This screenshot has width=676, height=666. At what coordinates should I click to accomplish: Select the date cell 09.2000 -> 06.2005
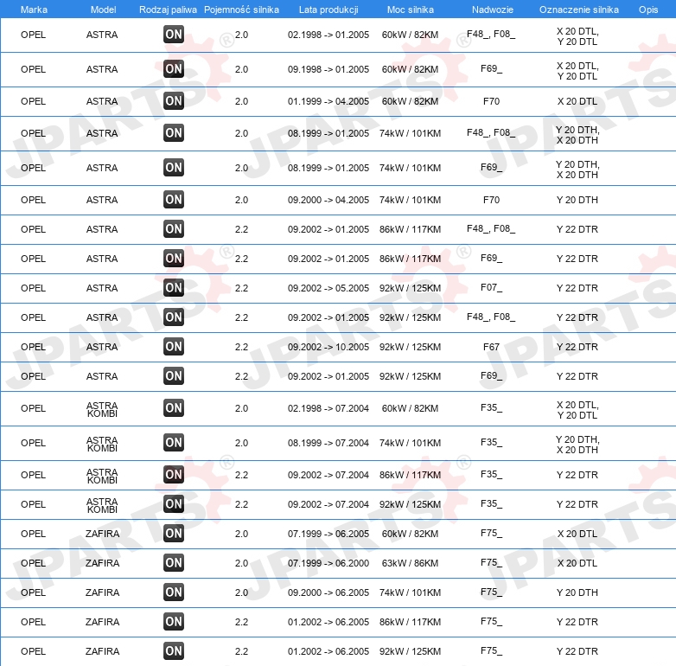(x=328, y=592)
